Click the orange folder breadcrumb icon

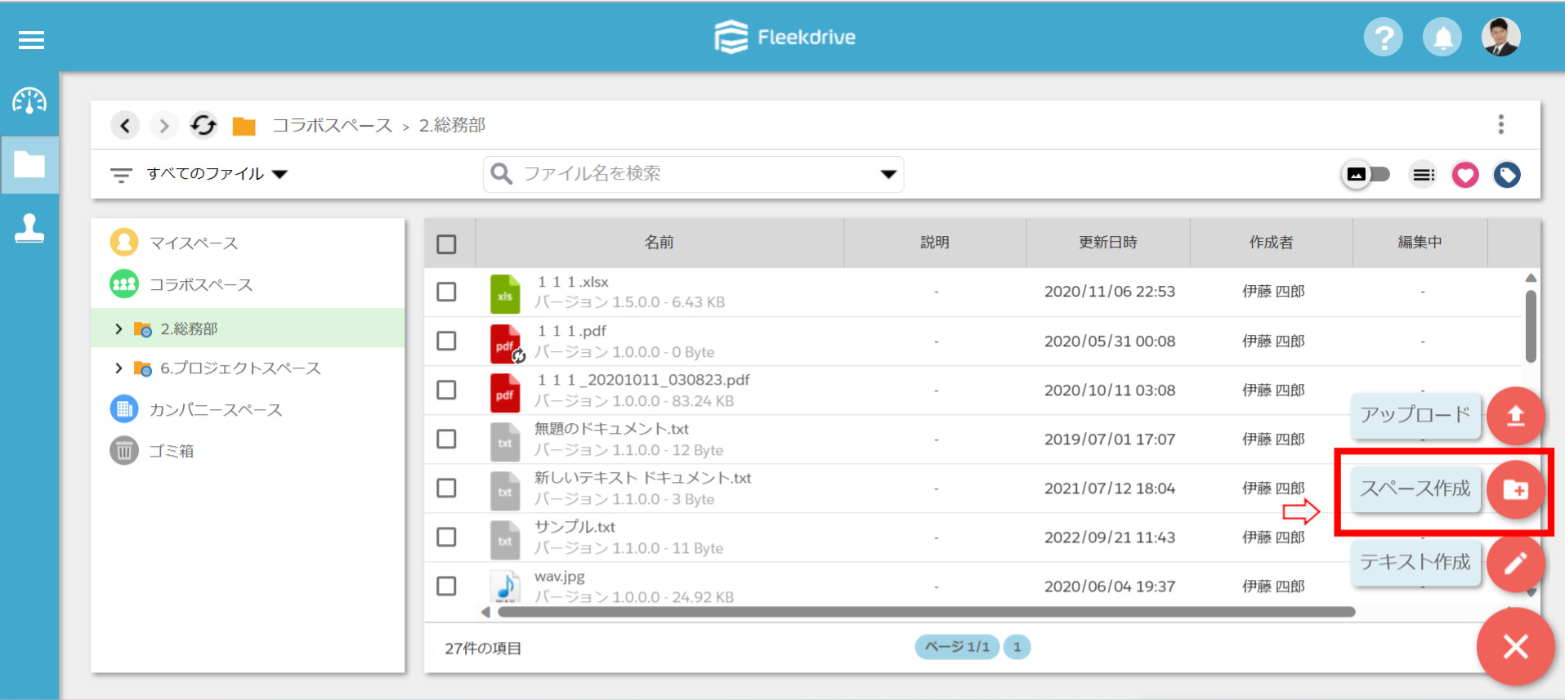244,126
